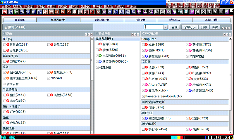This screenshot has width=234, height=140.
Task: Switch to the 新聞/報告 tab
Action: point(175,20)
